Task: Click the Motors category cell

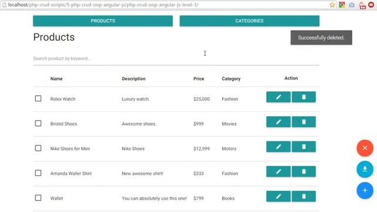Action: [x=229, y=148]
